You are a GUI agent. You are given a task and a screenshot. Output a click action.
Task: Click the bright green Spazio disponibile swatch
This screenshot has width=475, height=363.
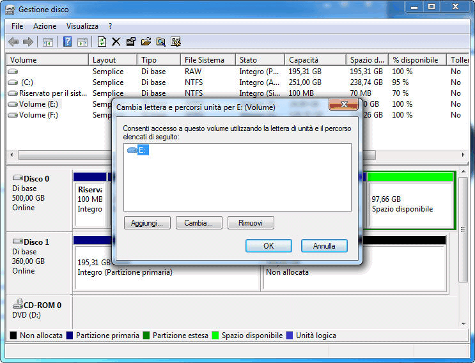coord(215,336)
